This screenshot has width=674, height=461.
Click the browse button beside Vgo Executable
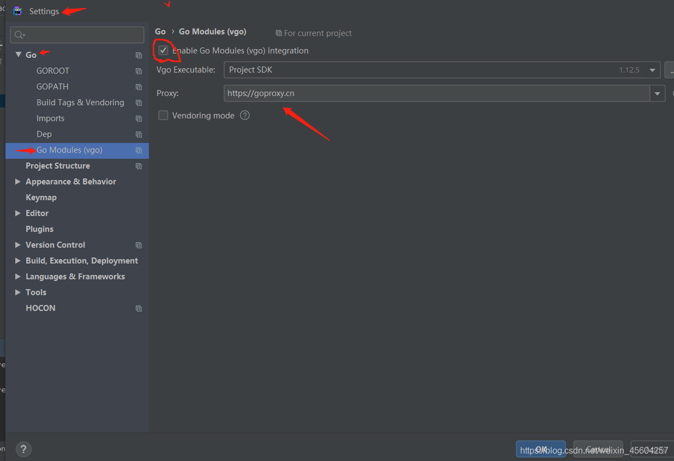669,70
